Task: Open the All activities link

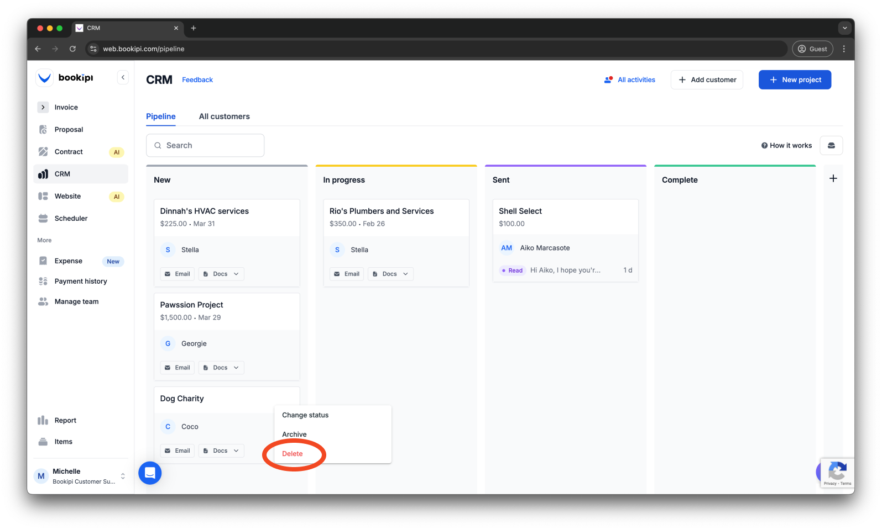Action: tap(636, 79)
